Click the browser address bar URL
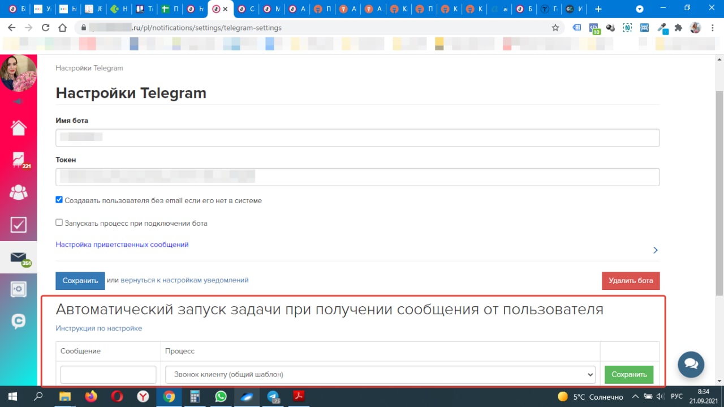Image resolution: width=724 pixels, height=407 pixels. tap(187, 28)
